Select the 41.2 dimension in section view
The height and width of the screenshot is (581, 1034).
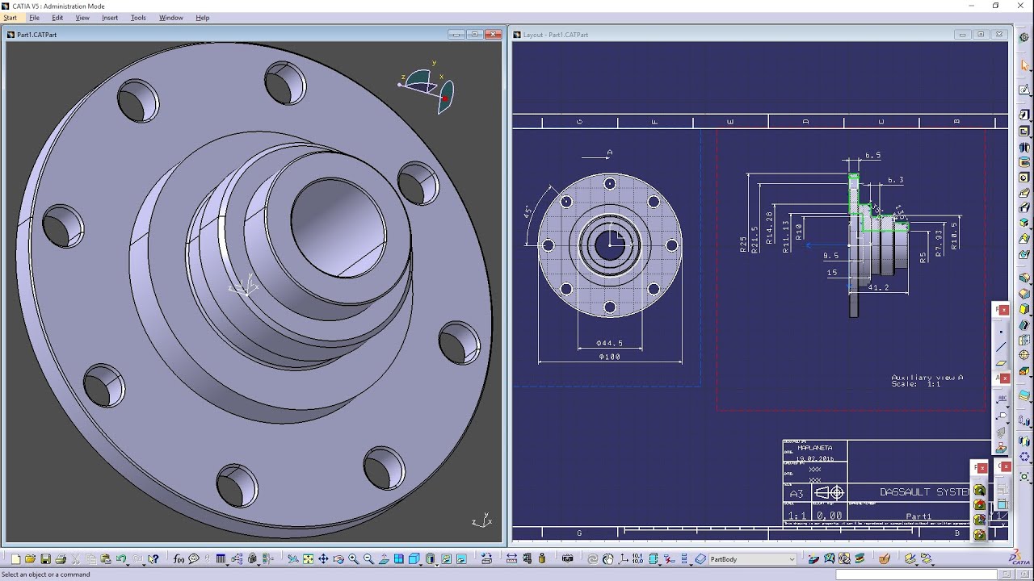[878, 287]
